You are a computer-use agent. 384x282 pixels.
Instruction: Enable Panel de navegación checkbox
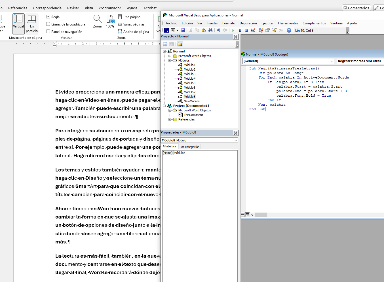(48, 31)
